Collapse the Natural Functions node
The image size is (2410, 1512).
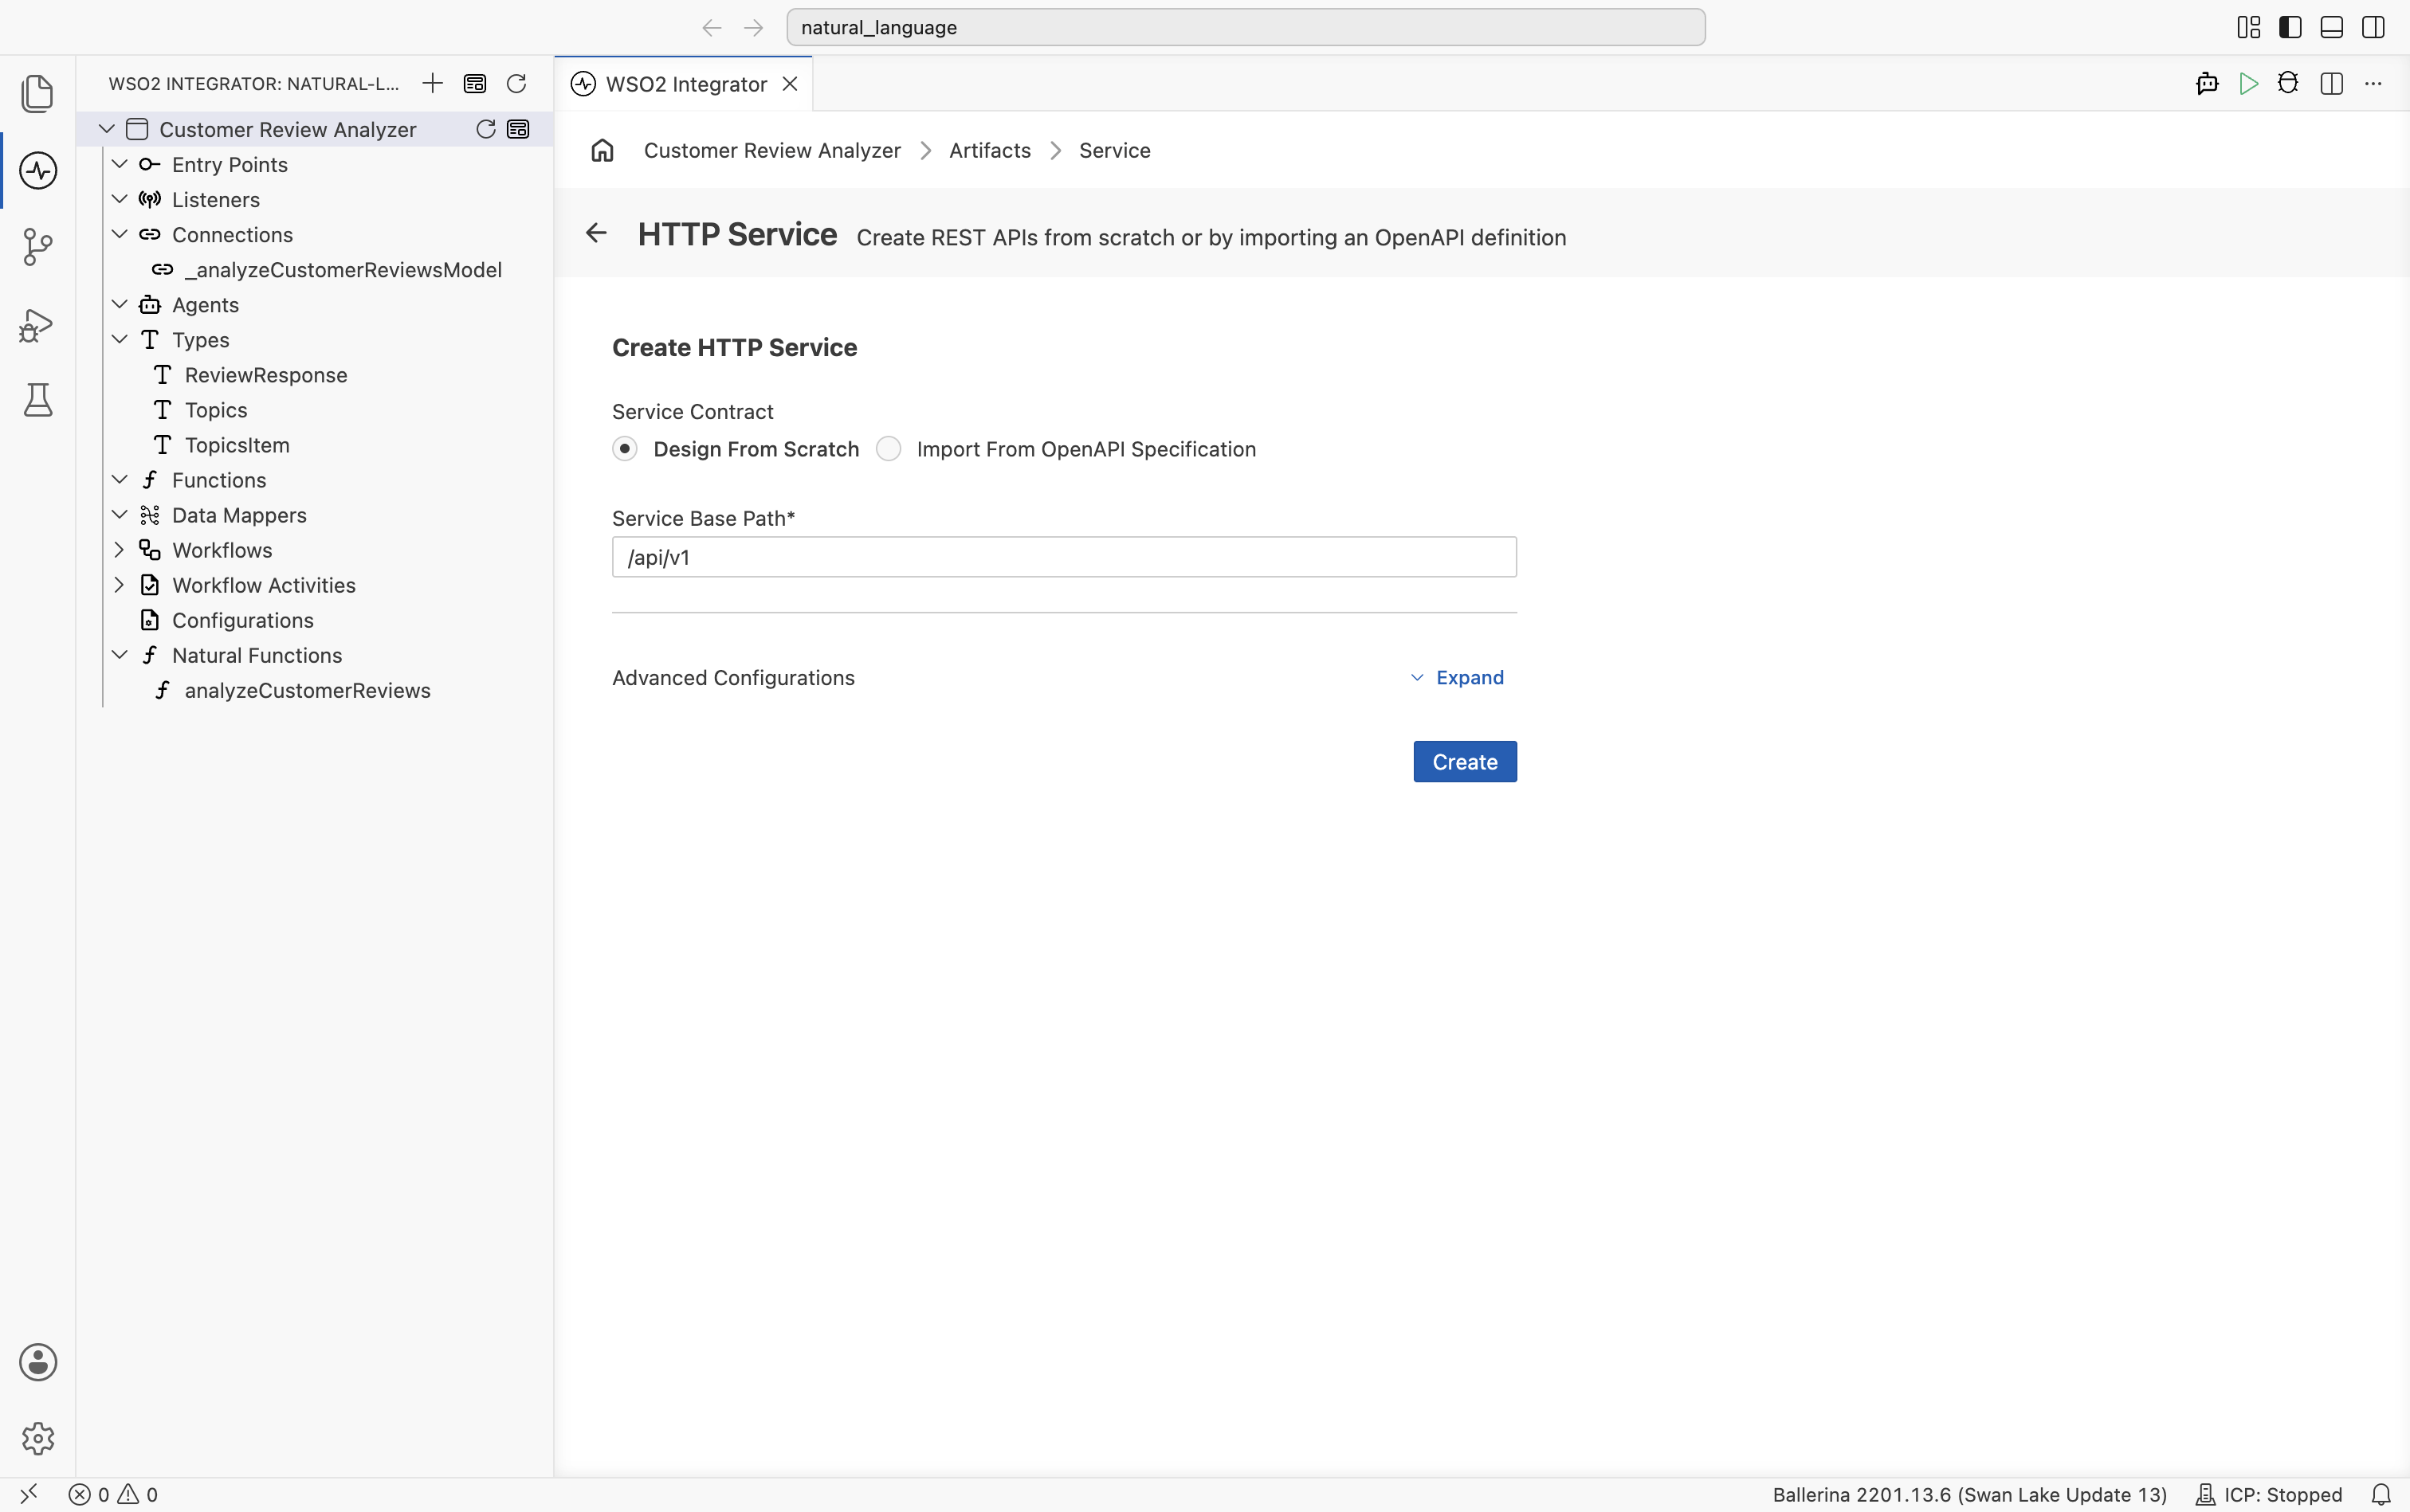(119, 655)
